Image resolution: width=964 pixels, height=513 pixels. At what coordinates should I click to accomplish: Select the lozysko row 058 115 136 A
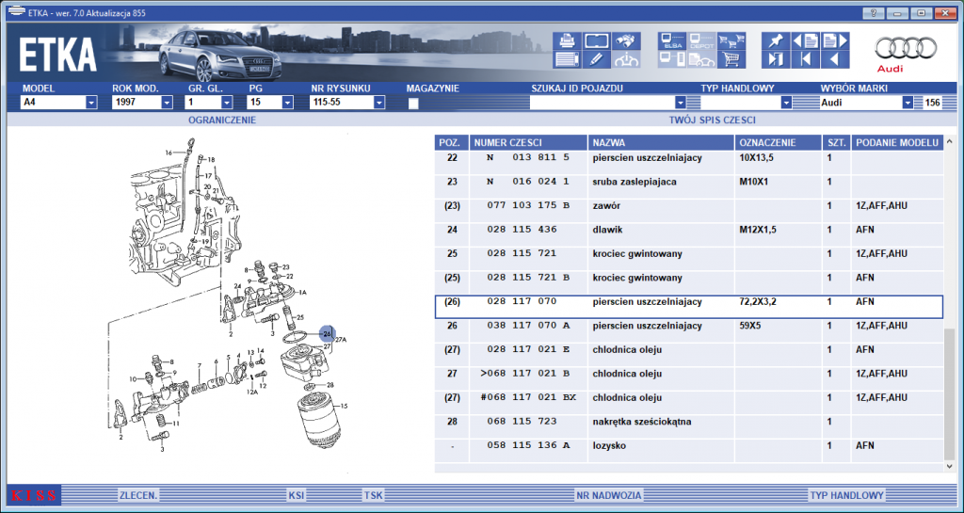(688, 450)
